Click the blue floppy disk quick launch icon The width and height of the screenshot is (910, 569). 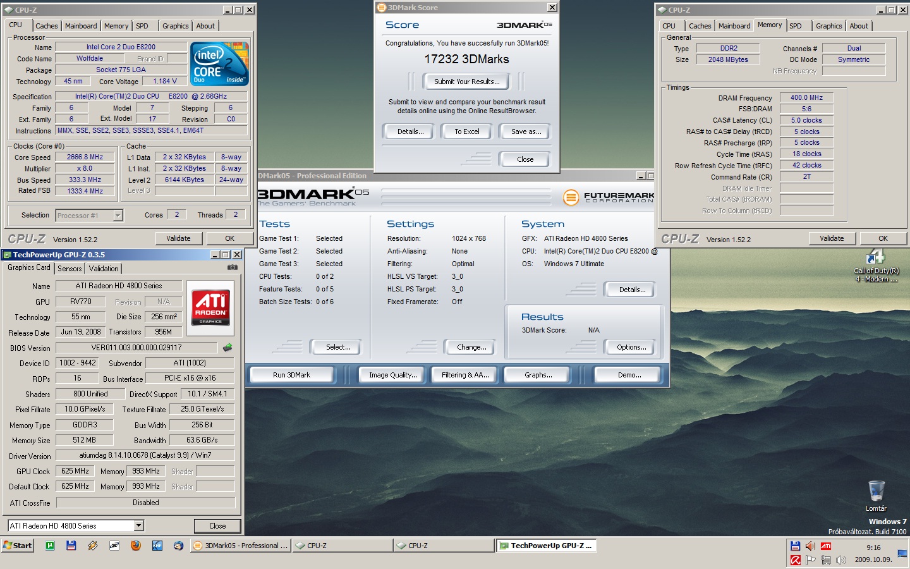[x=71, y=545]
